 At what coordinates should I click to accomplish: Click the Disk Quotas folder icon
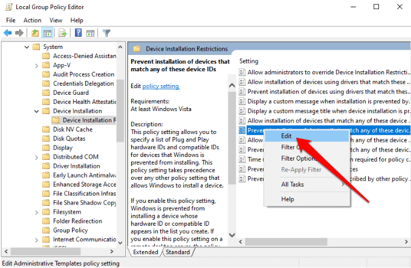(46, 138)
